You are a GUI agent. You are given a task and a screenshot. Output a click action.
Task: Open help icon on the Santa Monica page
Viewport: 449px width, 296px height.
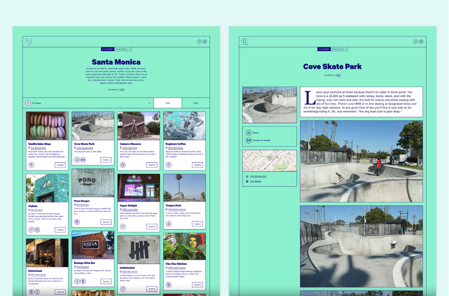coord(199,41)
